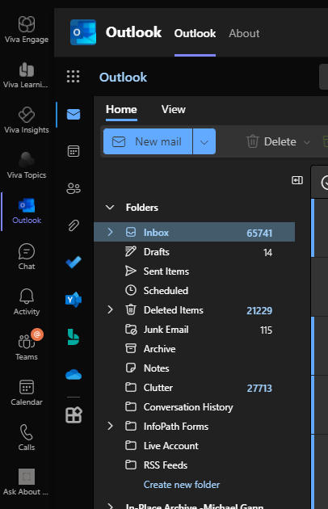Screen dimensions: 328x509
Task: Open Viva Topics app
Action: point(27,166)
